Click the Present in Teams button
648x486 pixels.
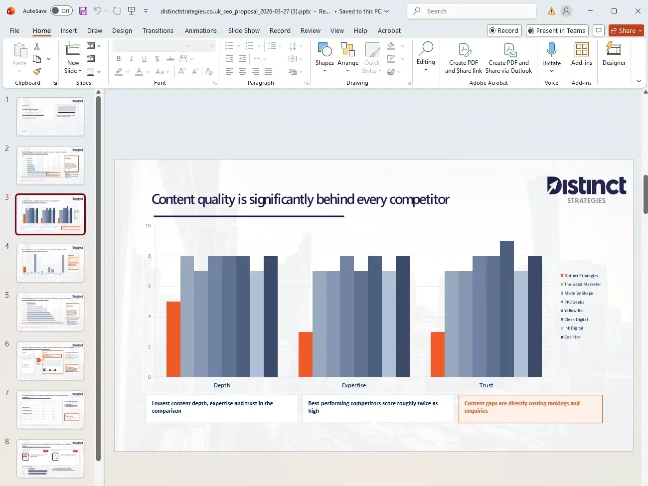pyautogui.click(x=557, y=30)
